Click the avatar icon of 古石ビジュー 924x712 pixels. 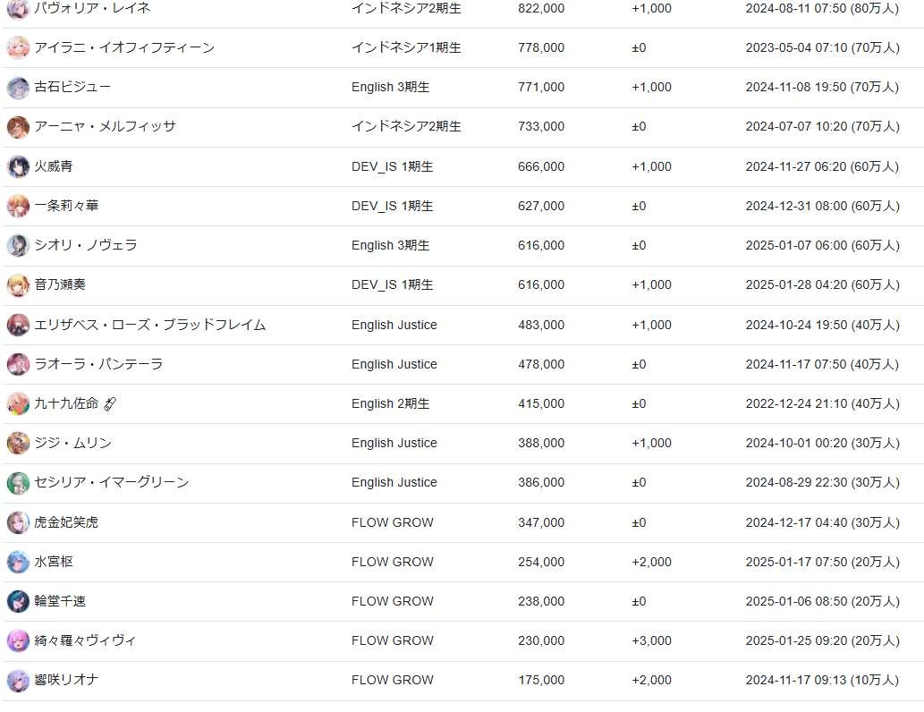[x=18, y=88]
